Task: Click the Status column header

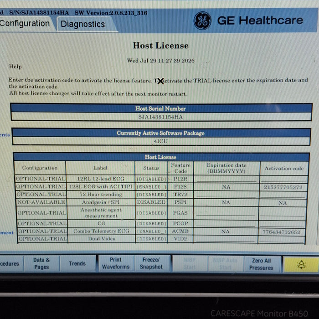Action: tap(151, 168)
